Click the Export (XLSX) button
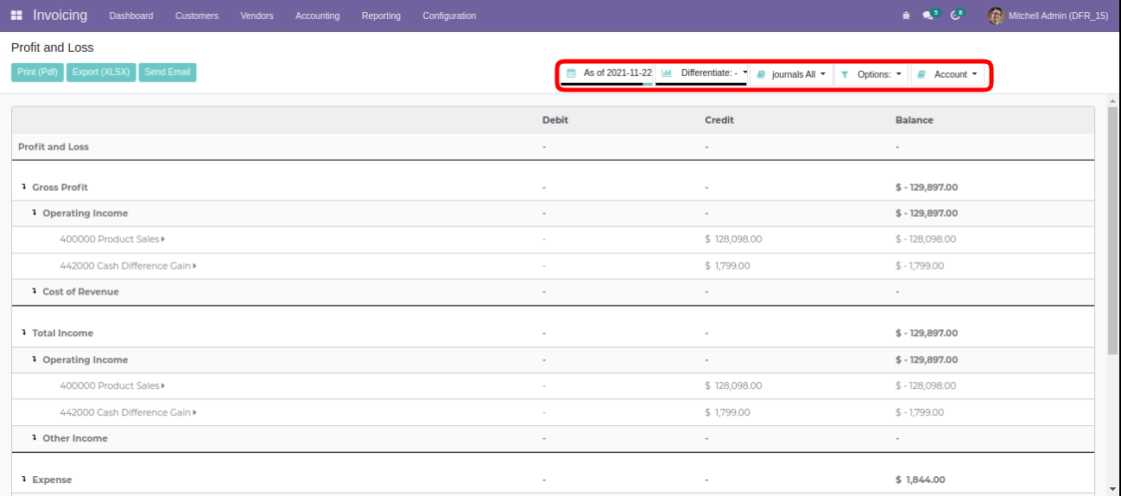The image size is (1121, 496). (x=101, y=73)
